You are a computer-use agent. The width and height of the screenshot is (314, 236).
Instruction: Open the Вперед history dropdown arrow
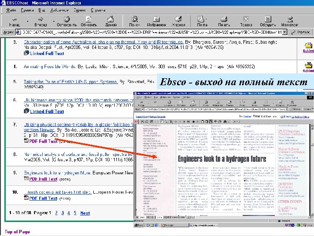[x=54, y=21]
